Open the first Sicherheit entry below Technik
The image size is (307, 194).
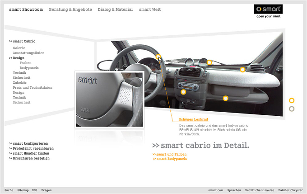[22, 77]
